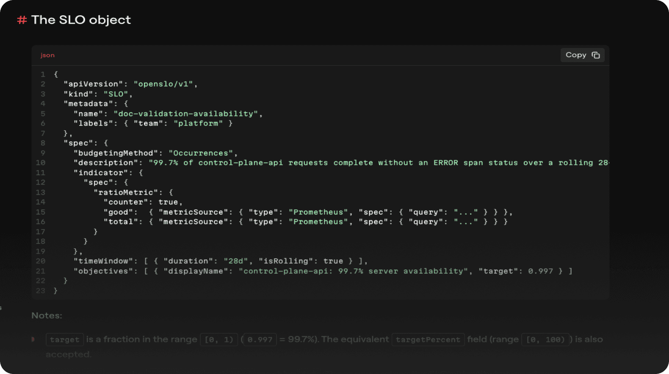Click the # anchor beside The SLO object
Viewport: 669px width, 374px height.
22,20
